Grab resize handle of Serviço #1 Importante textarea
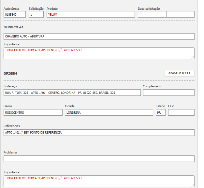This screenshot has height=188, width=204. click(193, 57)
